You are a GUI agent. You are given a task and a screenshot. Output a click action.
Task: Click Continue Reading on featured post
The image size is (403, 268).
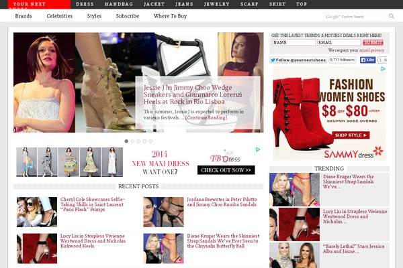tap(206, 118)
